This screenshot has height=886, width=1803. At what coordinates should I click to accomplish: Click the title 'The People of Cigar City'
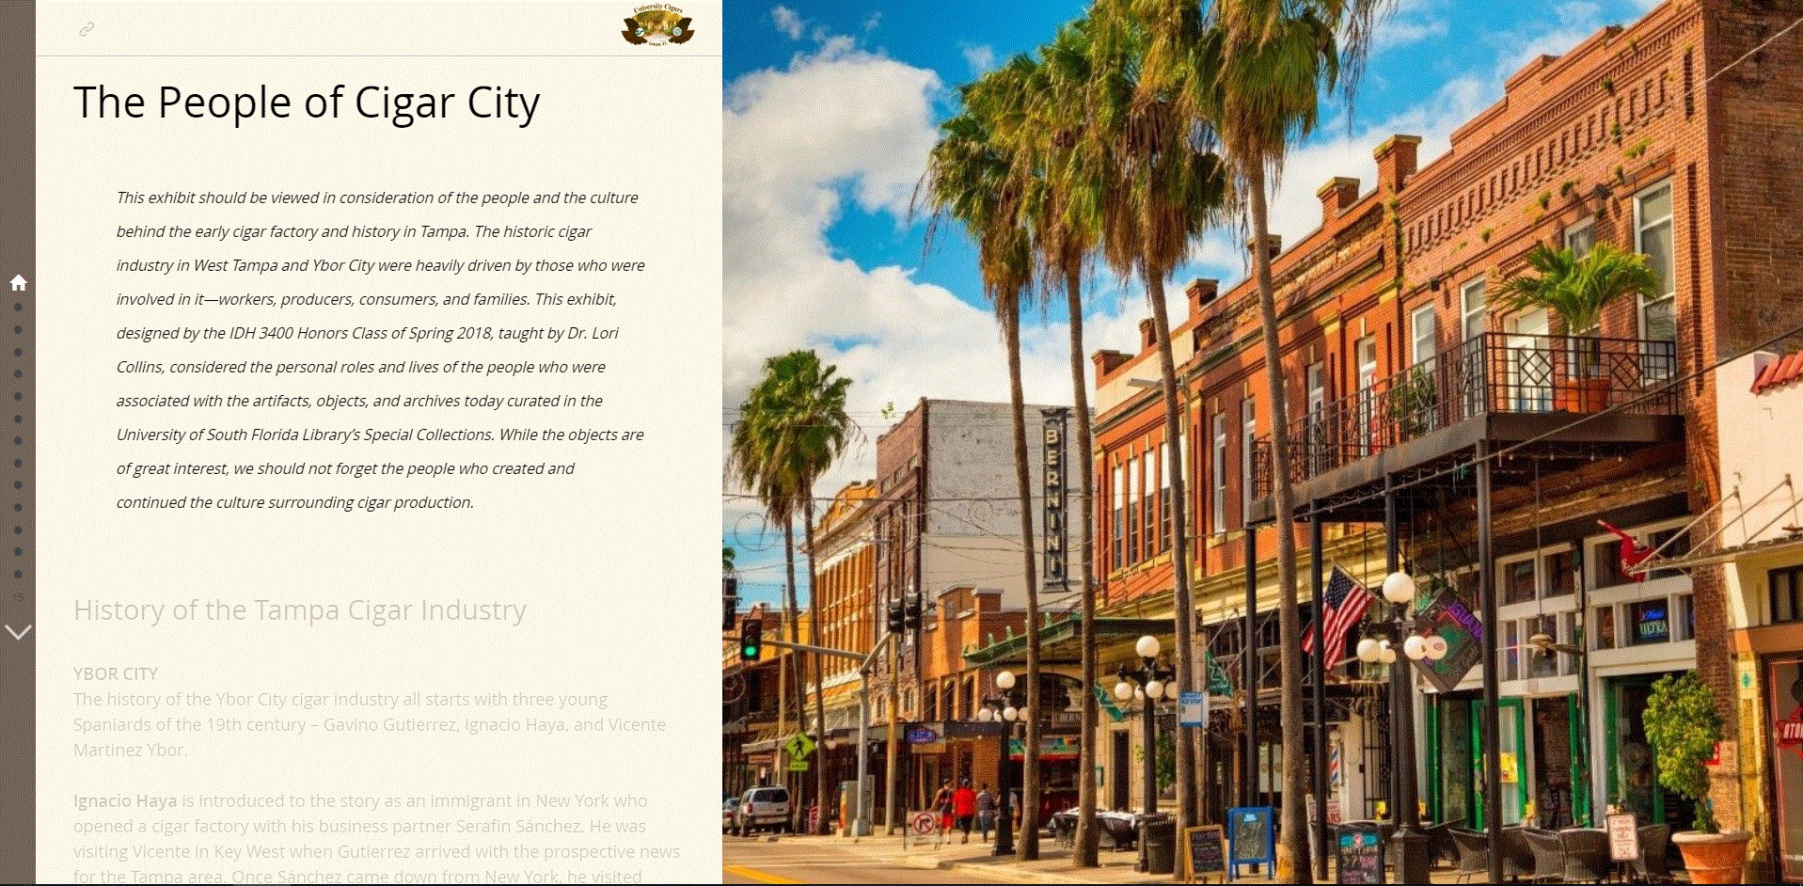(x=307, y=103)
